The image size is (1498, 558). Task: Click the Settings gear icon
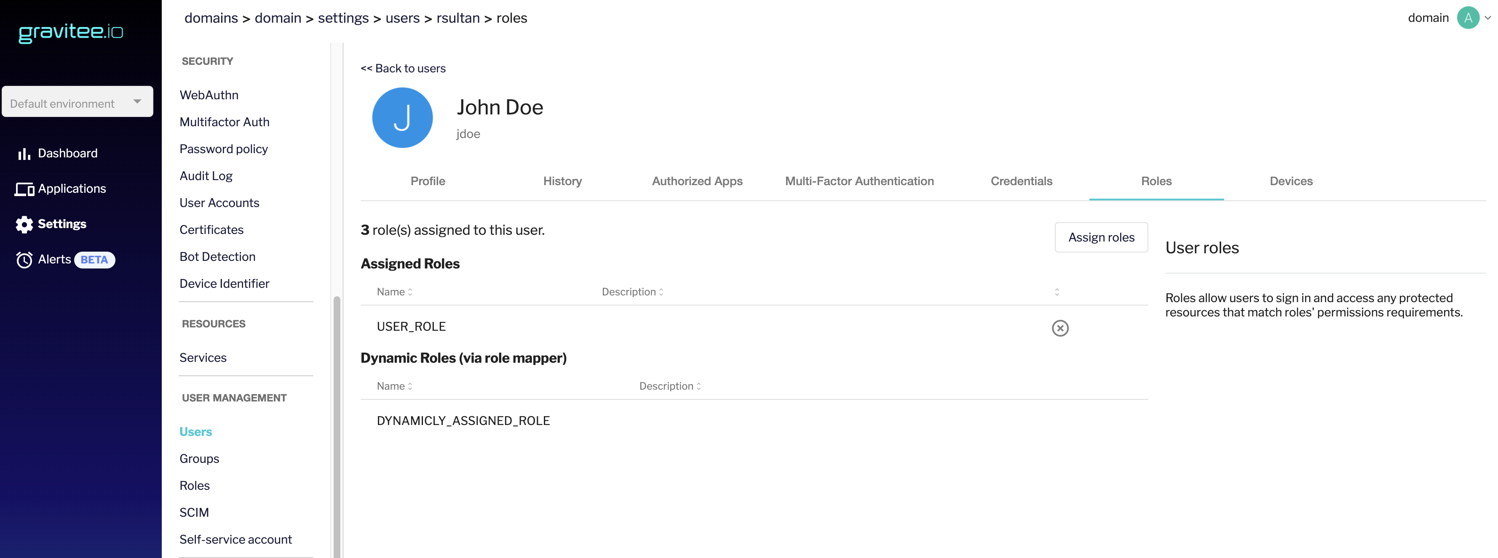point(24,224)
